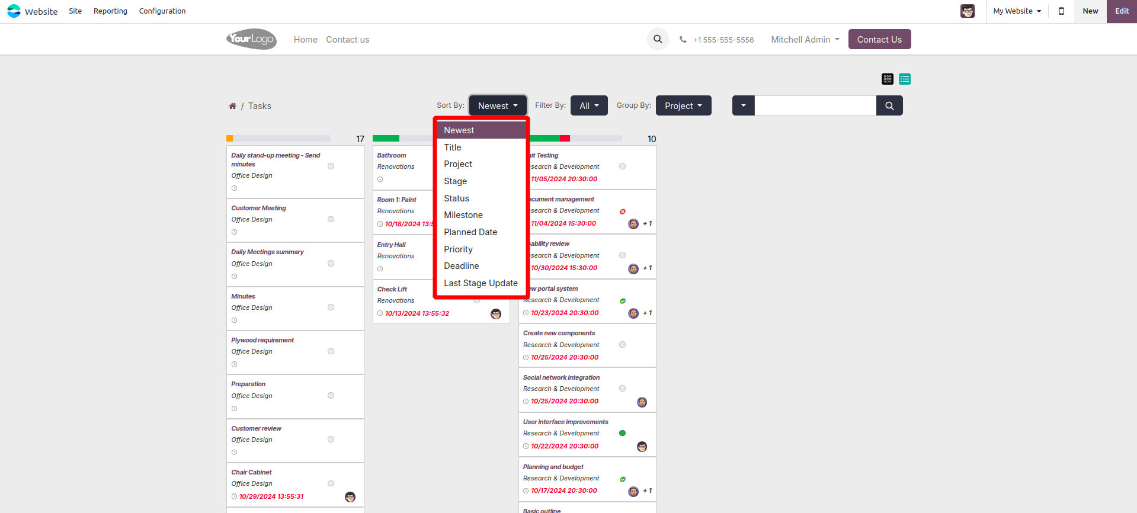1137x513 pixels.
Task: Click the clock icon on Create new components card
Action: (x=526, y=357)
